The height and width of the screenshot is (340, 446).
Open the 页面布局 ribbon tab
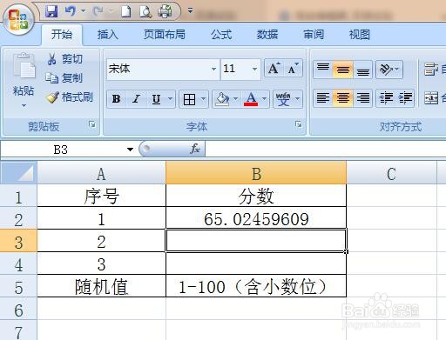tap(165, 35)
